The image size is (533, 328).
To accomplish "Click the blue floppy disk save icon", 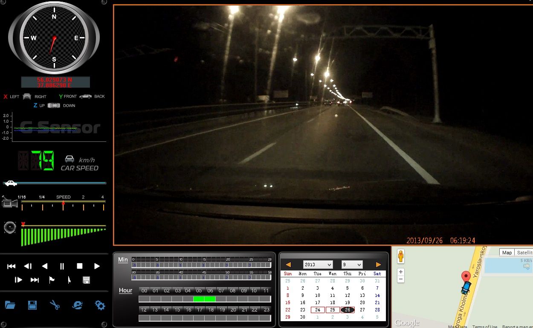I will [32, 305].
